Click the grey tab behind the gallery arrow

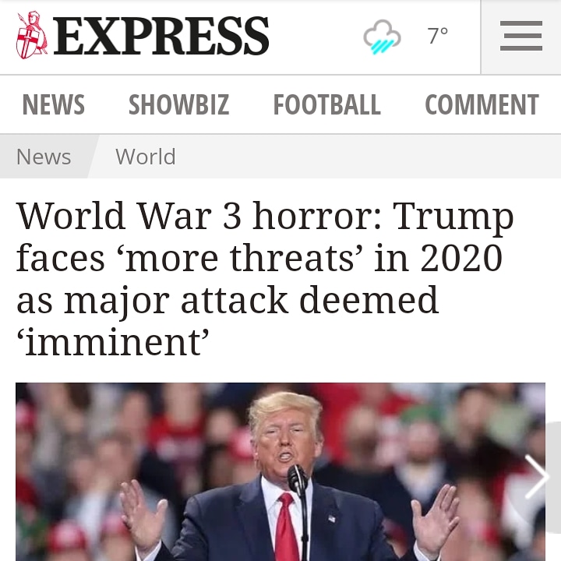coord(553,478)
